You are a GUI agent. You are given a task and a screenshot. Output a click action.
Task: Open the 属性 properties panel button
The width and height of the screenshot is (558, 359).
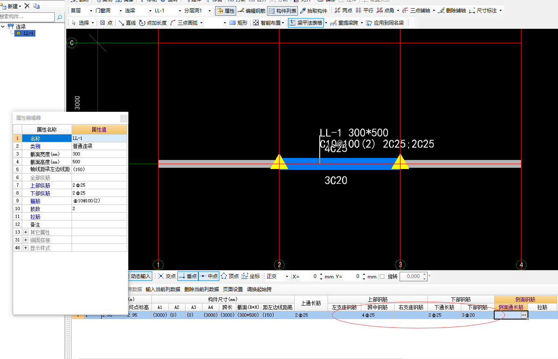[x=226, y=11]
